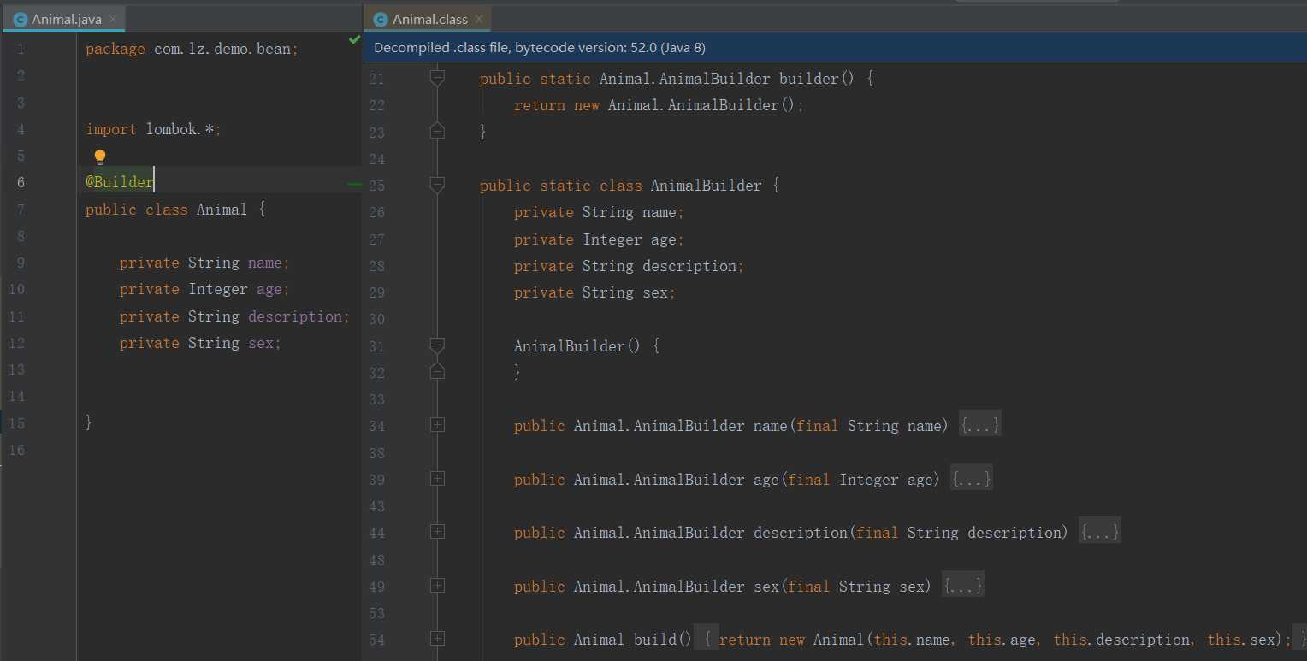Image resolution: width=1307 pixels, height=661 pixels.
Task: Click the {...} placeholder after description method
Action: coord(1099,532)
